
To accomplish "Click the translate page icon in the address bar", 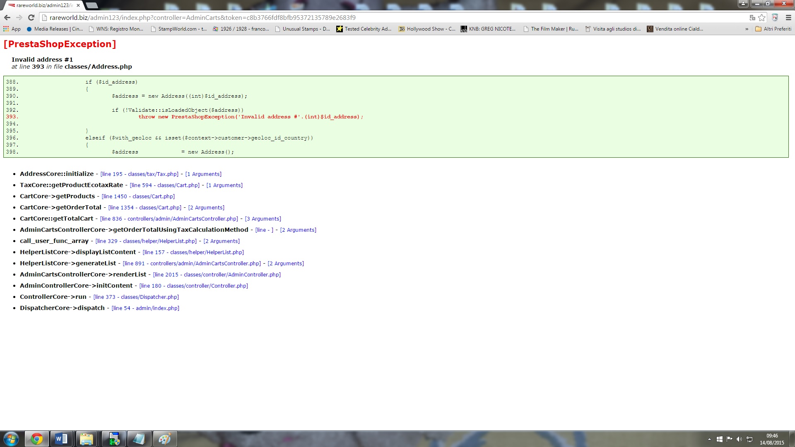I will point(752,17).
